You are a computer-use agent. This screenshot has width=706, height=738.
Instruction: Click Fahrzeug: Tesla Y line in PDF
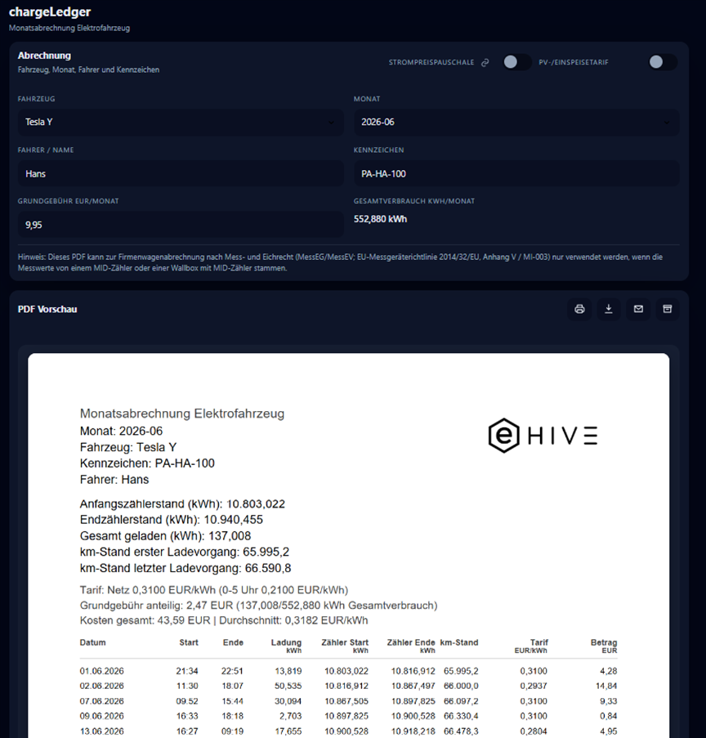pos(128,447)
